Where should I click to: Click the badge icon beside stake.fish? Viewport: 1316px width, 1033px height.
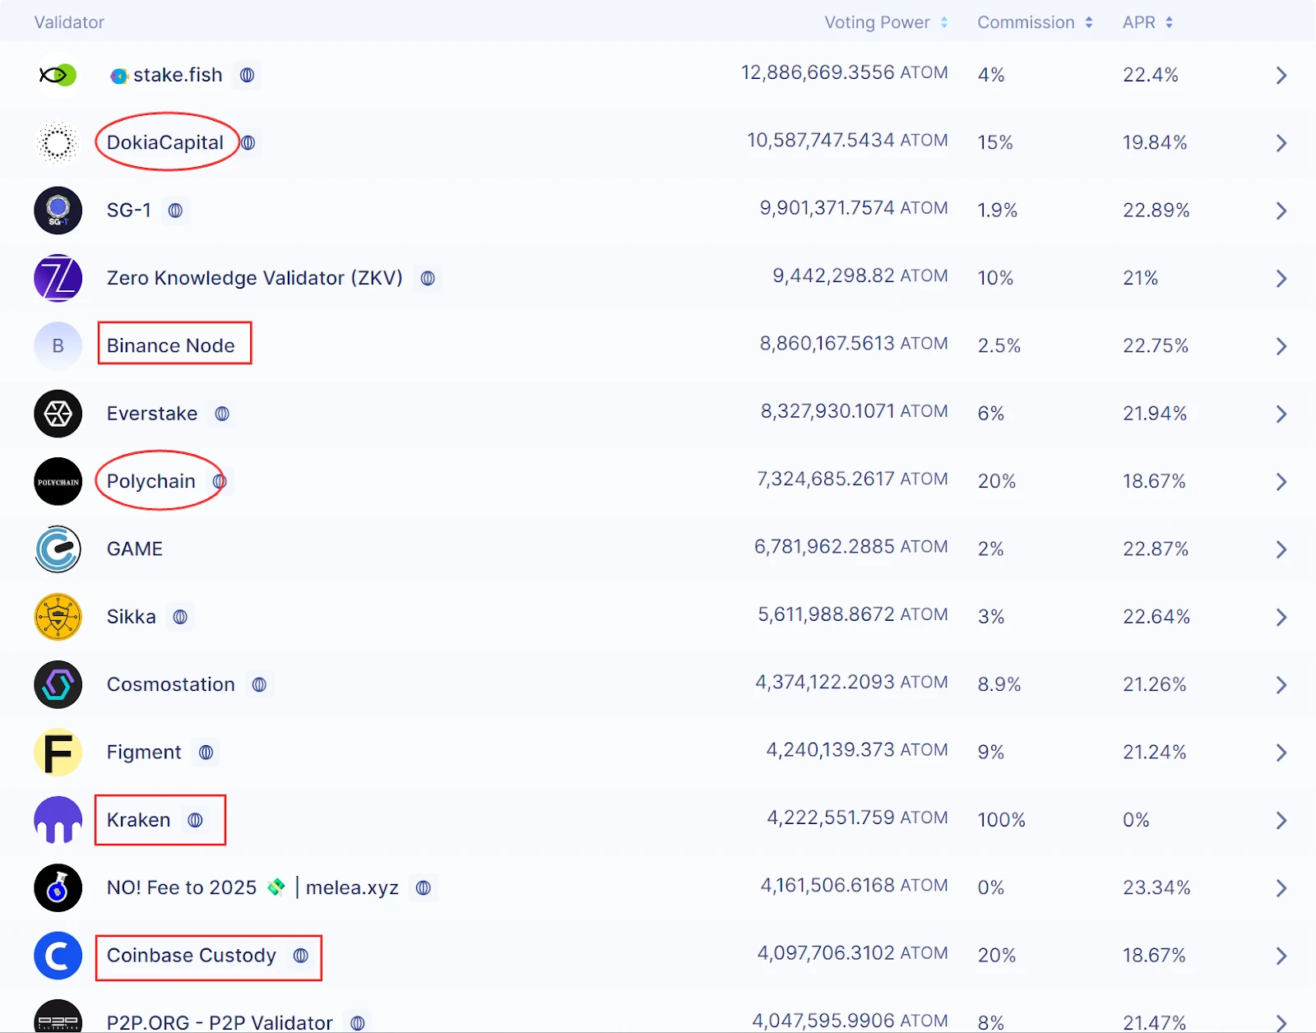247,75
